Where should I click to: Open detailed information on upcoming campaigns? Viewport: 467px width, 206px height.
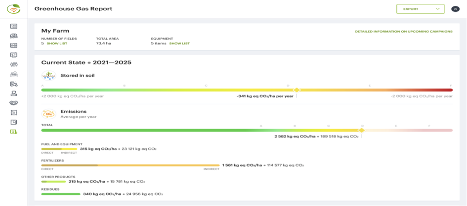[x=403, y=32]
